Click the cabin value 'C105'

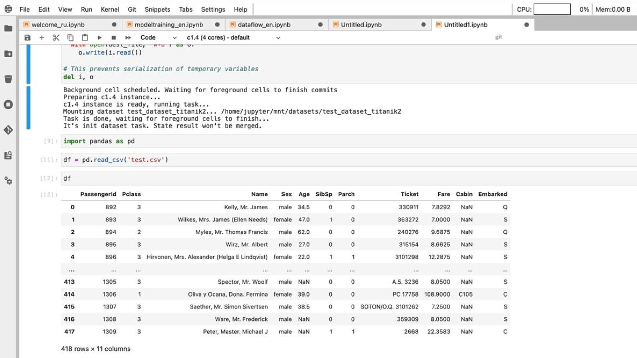coord(465,294)
